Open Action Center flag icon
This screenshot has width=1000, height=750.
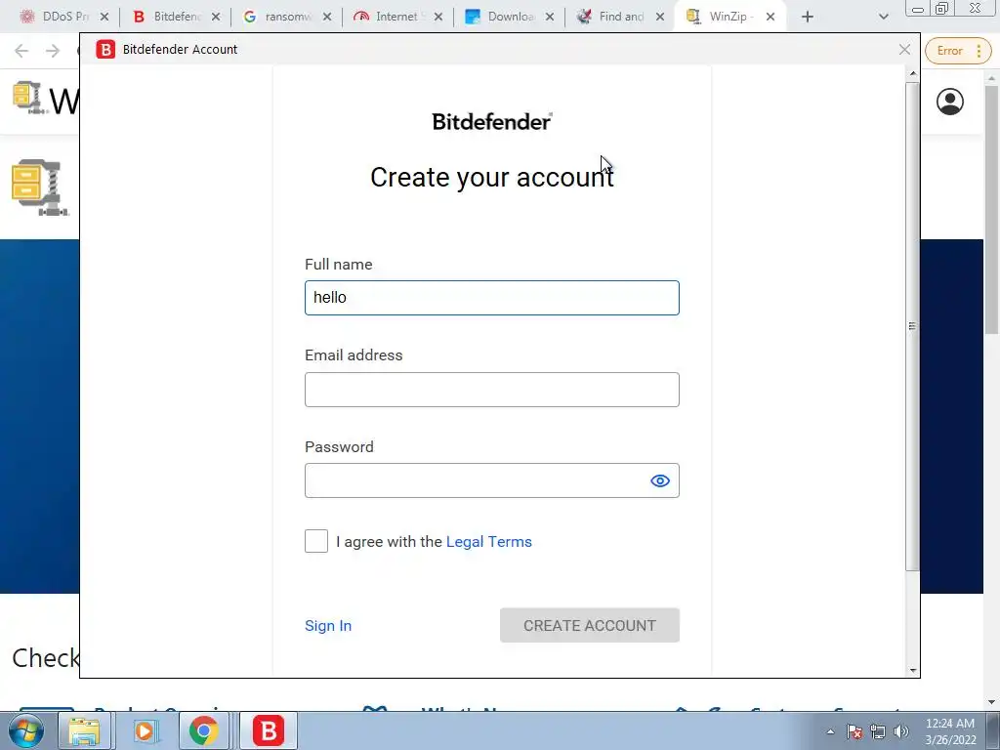pyautogui.click(x=854, y=731)
